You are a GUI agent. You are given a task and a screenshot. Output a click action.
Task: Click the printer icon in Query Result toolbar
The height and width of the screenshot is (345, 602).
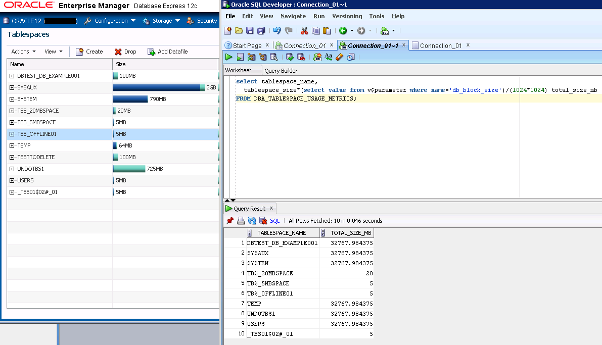click(x=241, y=221)
